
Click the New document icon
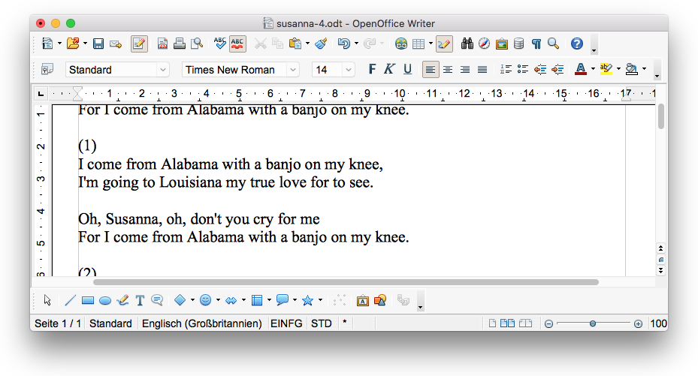click(x=47, y=44)
